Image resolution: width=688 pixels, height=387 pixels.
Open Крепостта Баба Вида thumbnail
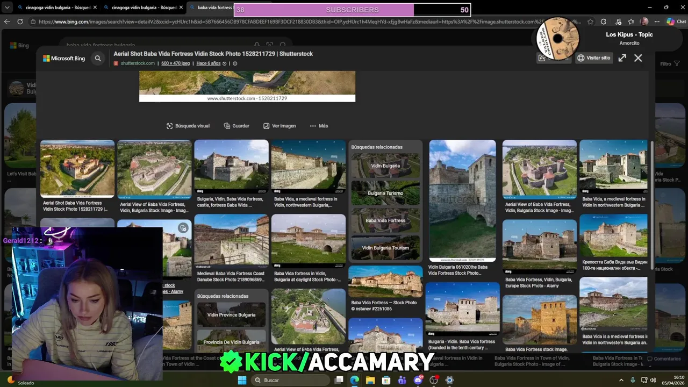tap(613, 235)
